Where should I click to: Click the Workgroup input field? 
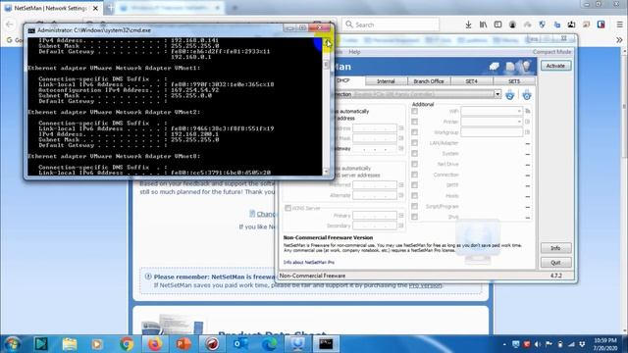pyautogui.click(x=492, y=131)
